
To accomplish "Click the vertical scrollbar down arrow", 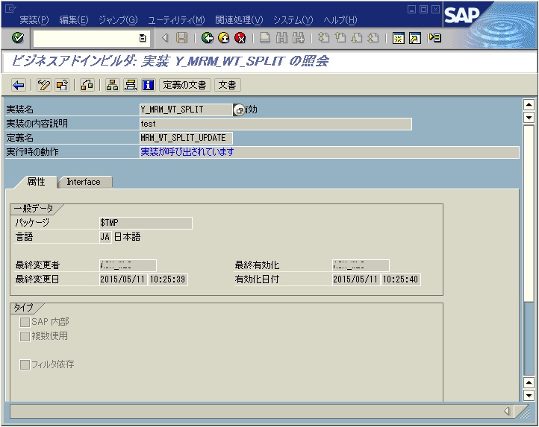I will (529, 396).
